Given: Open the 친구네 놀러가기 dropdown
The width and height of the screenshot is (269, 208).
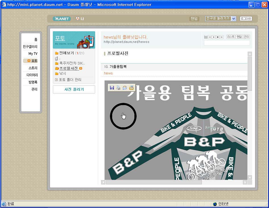Looking at the screenshot, I should pyautogui.click(x=221, y=18).
